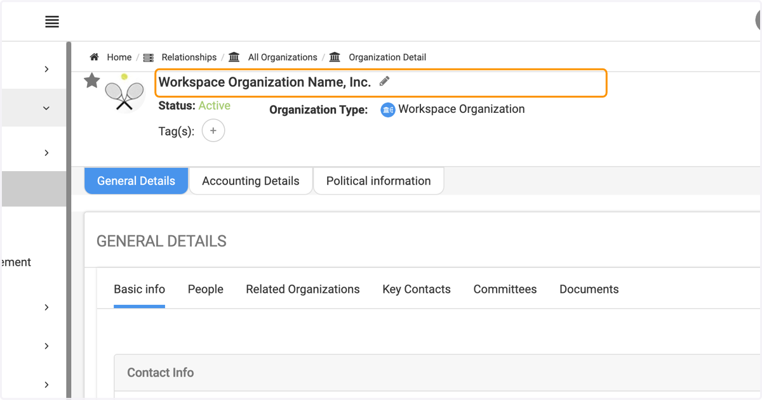Open the Related Organizations sub-tab
The width and height of the screenshot is (762, 400).
coord(303,290)
